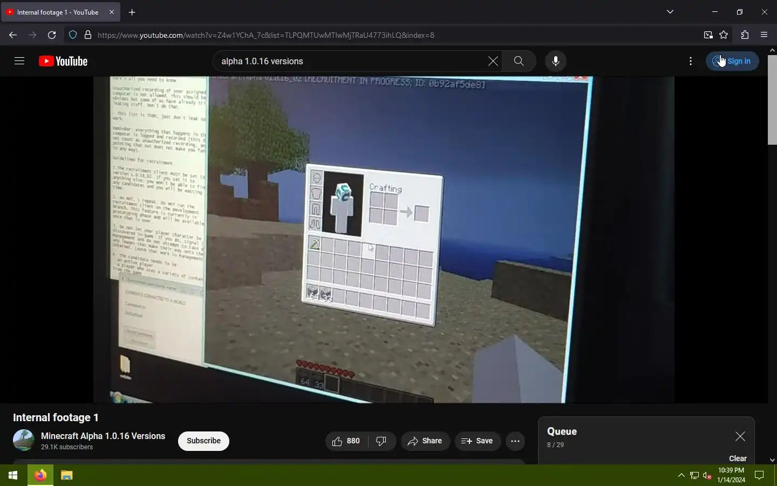Subscribe to the channel
777x486 pixels.
pos(203,441)
